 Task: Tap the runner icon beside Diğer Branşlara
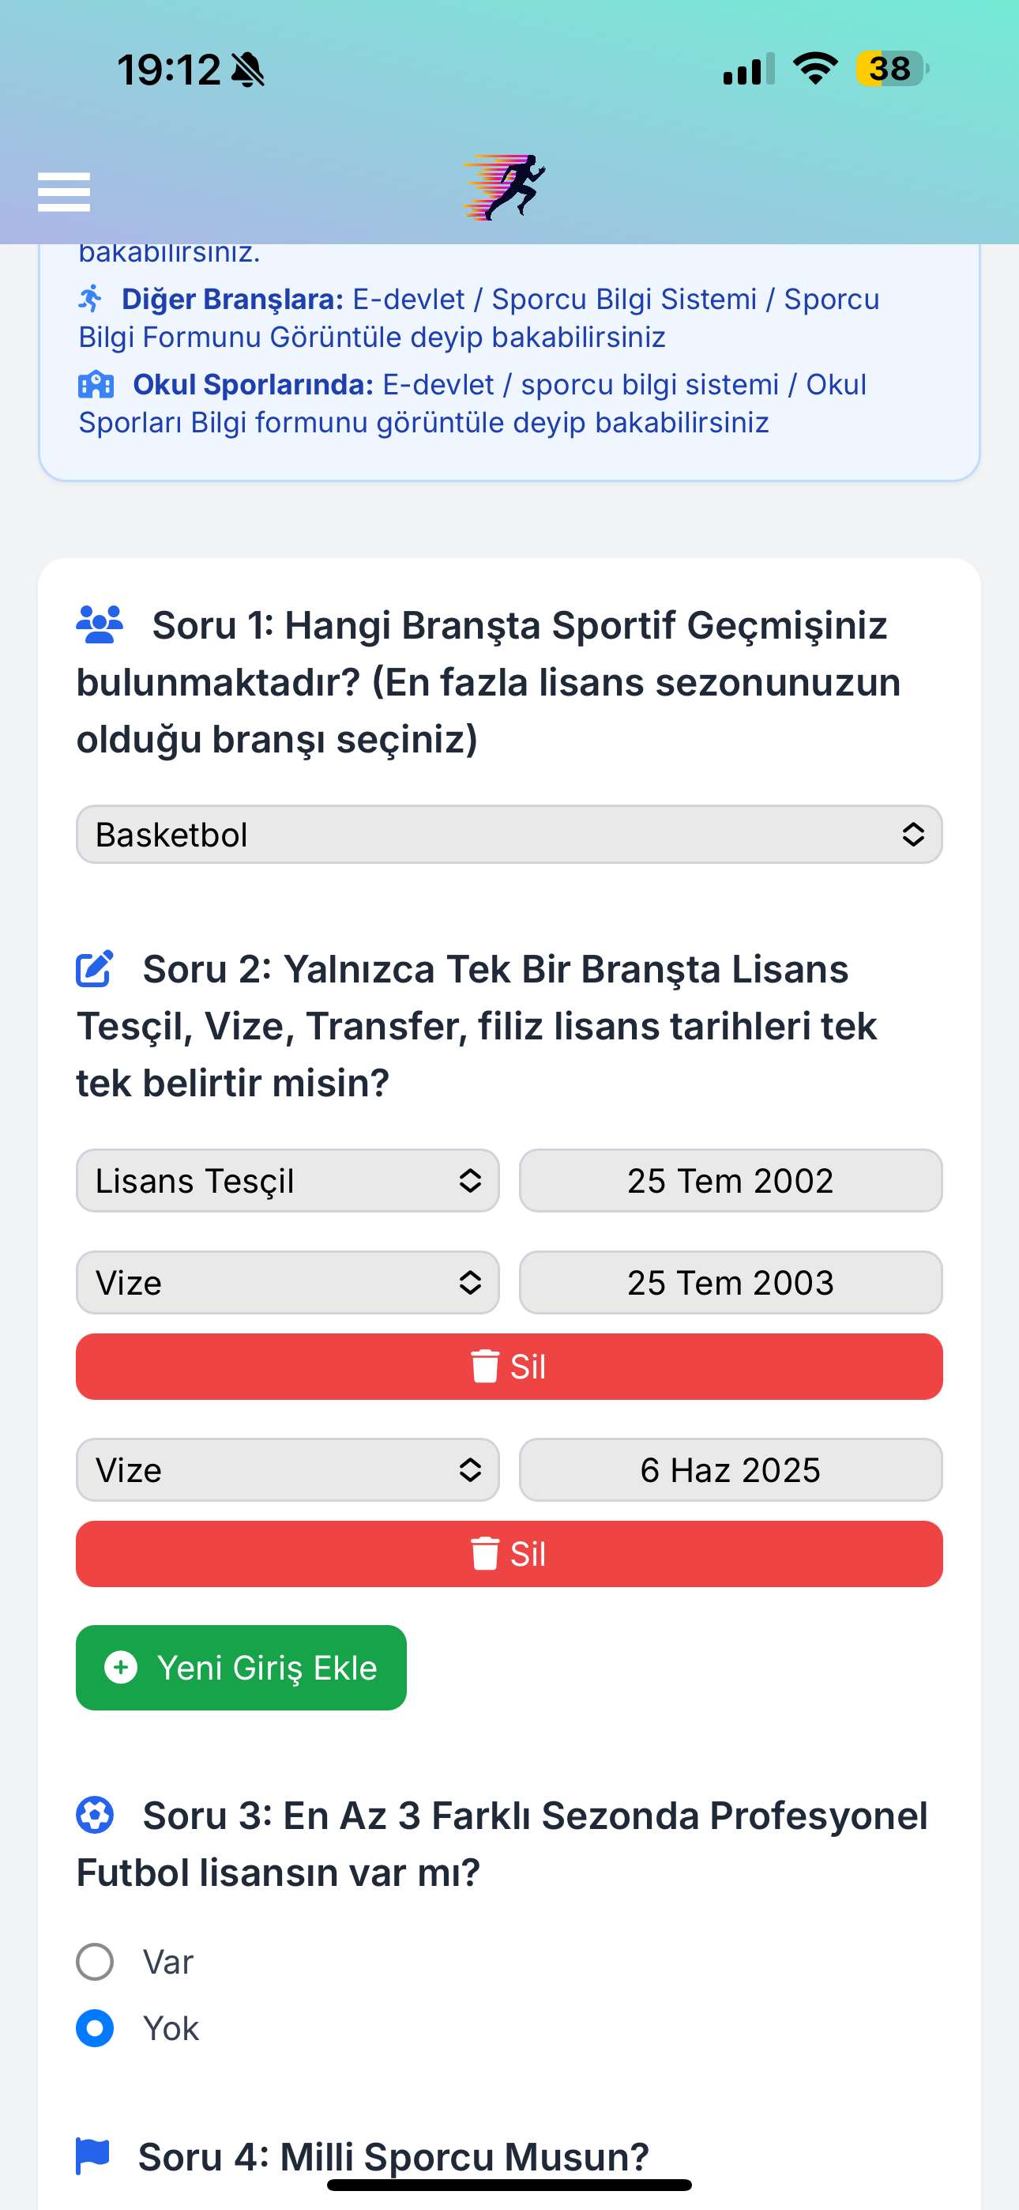click(x=90, y=299)
